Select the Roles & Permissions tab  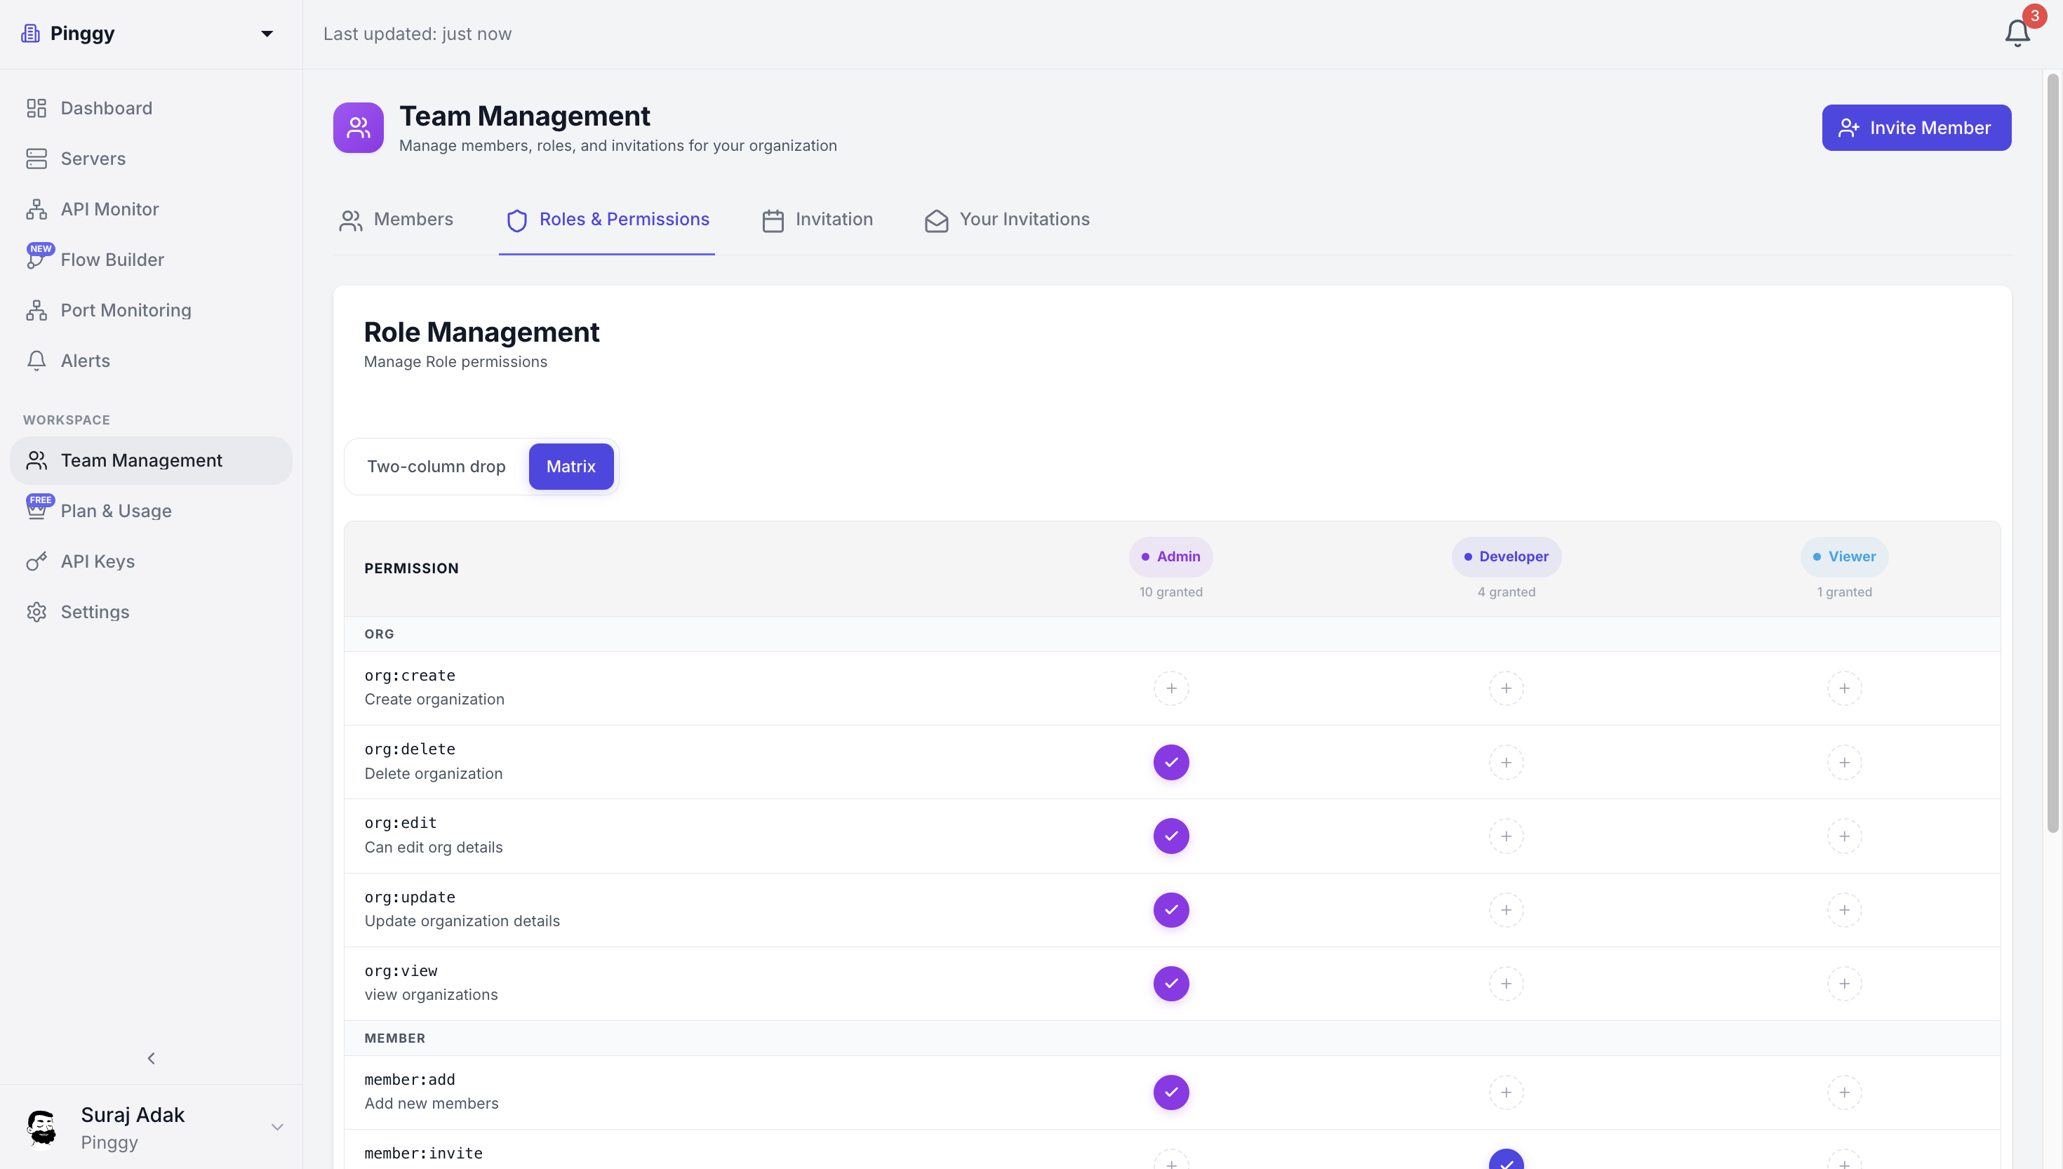pyautogui.click(x=607, y=220)
